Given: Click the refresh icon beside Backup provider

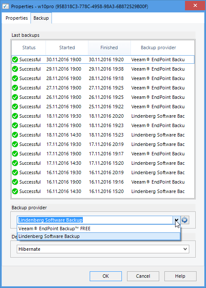Looking at the screenshot, I should click(x=185, y=220).
